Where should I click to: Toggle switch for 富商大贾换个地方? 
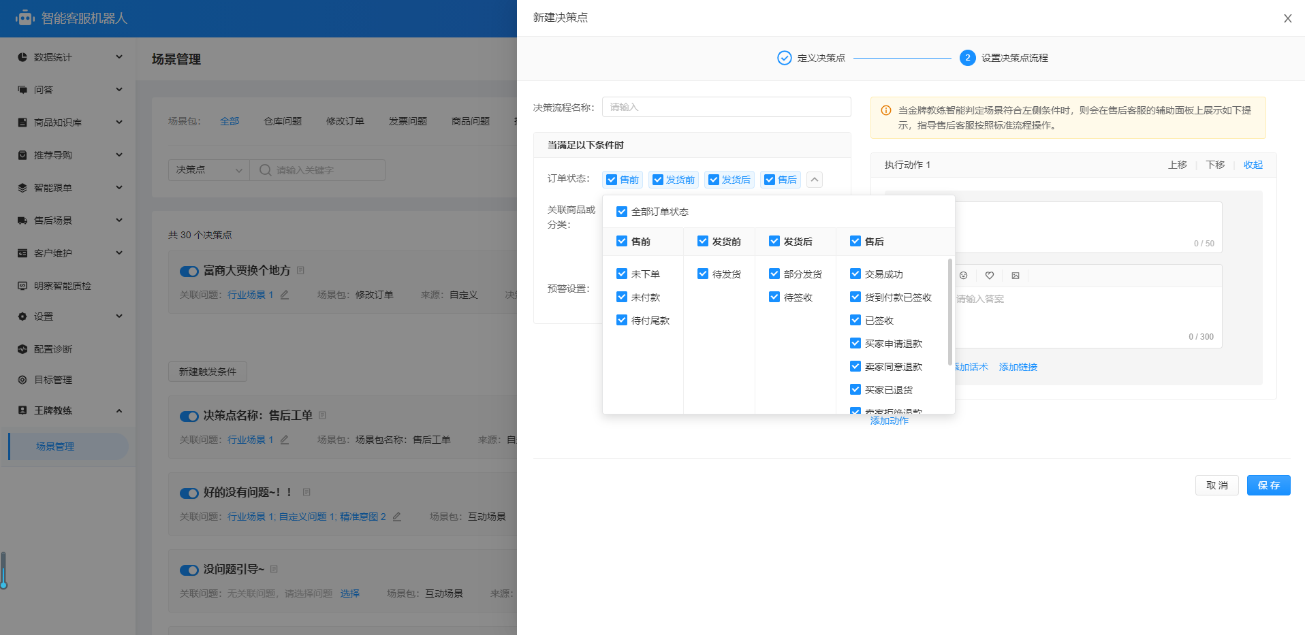[x=189, y=272]
